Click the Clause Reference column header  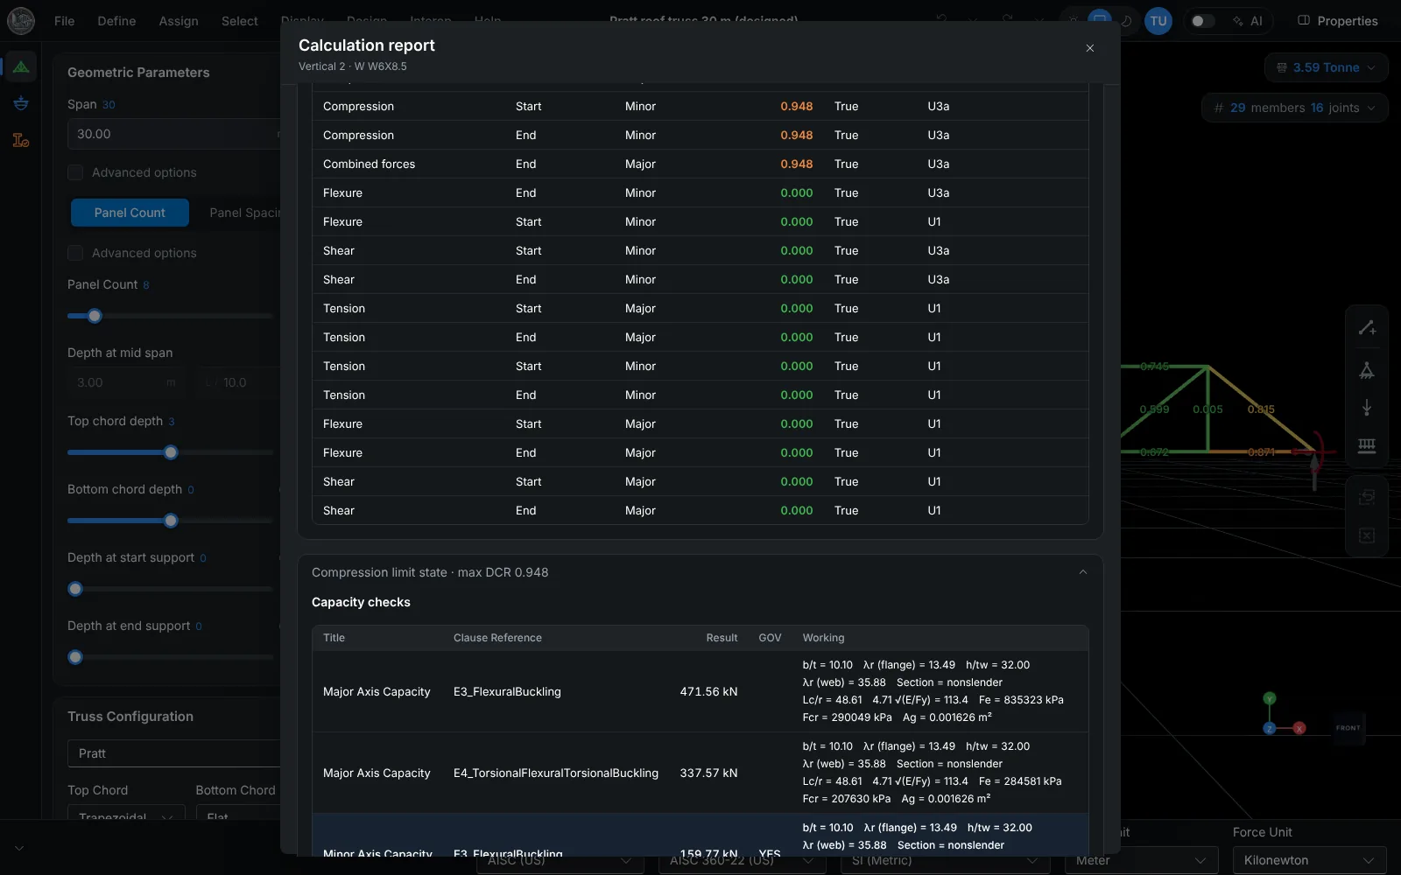[497, 638]
